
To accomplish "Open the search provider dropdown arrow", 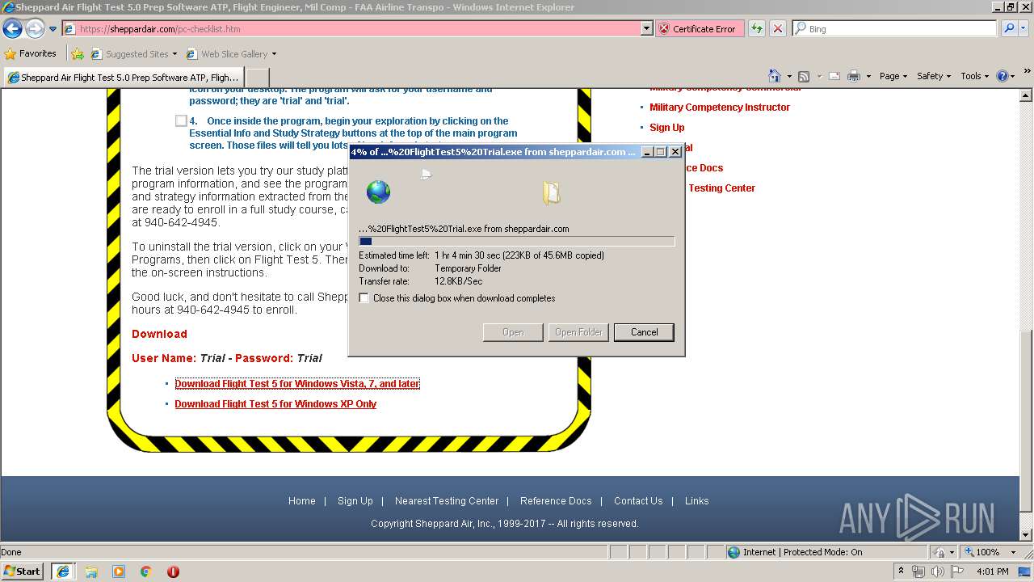I will pyautogui.click(x=1024, y=28).
